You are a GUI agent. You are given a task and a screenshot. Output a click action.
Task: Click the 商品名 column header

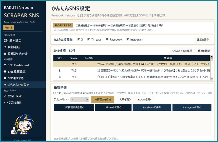(x=168, y=58)
